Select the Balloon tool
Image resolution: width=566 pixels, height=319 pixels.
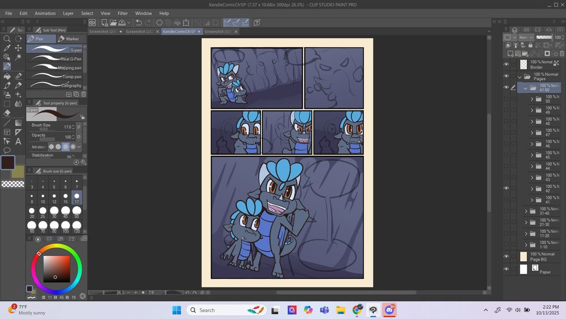[x=7, y=150]
